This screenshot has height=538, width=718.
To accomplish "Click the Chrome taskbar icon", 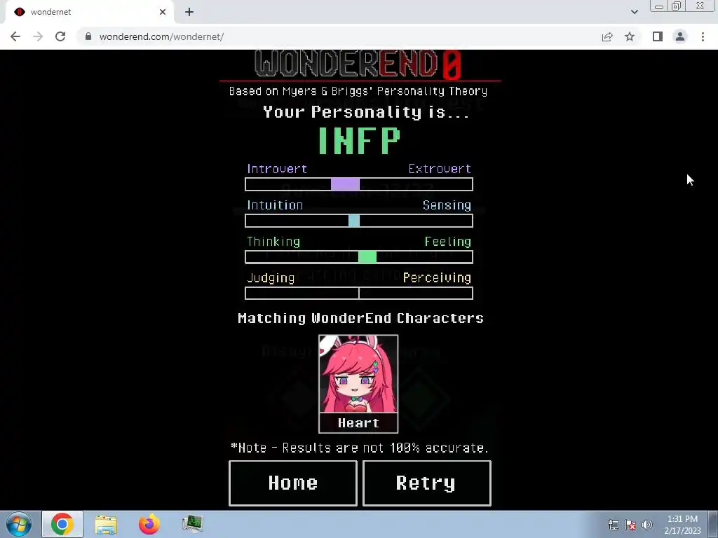I will coord(62,524).
